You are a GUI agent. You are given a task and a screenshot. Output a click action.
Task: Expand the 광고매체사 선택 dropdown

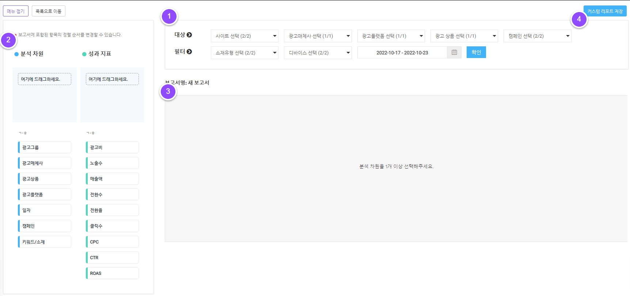[318, 36]
